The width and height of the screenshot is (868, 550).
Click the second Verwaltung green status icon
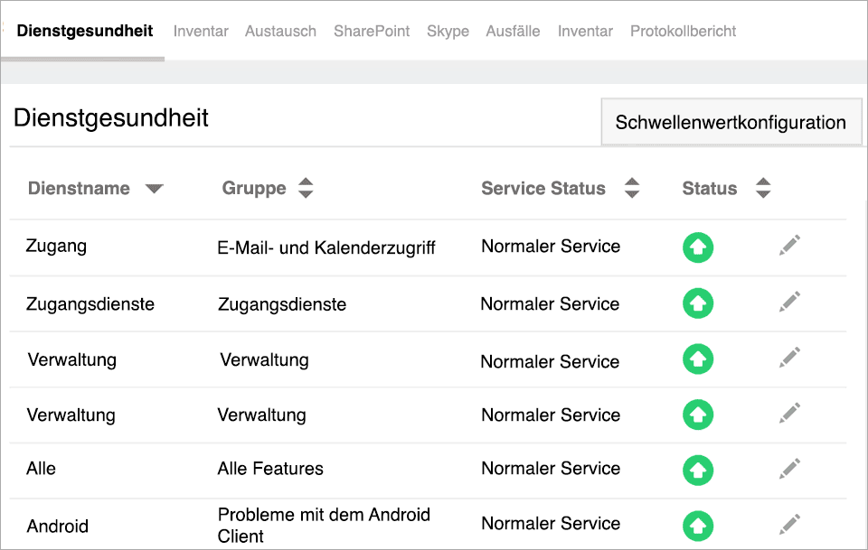click(x=698, y=413)
